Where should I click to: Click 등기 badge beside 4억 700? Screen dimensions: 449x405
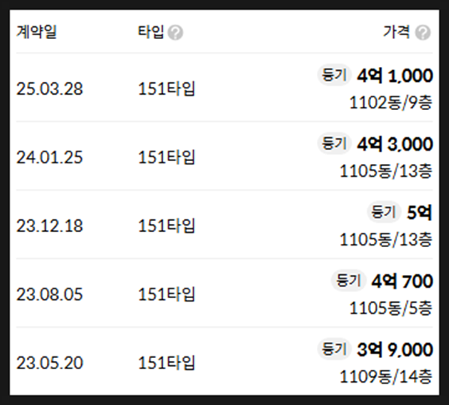pos(348,281)
